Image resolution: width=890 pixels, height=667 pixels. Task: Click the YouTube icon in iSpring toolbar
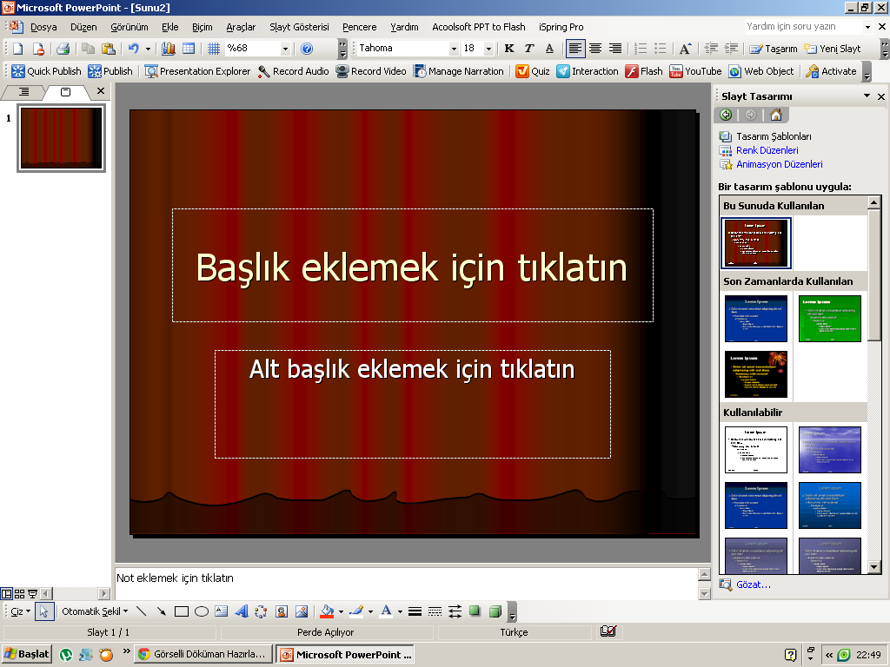[x=675, y=71]
